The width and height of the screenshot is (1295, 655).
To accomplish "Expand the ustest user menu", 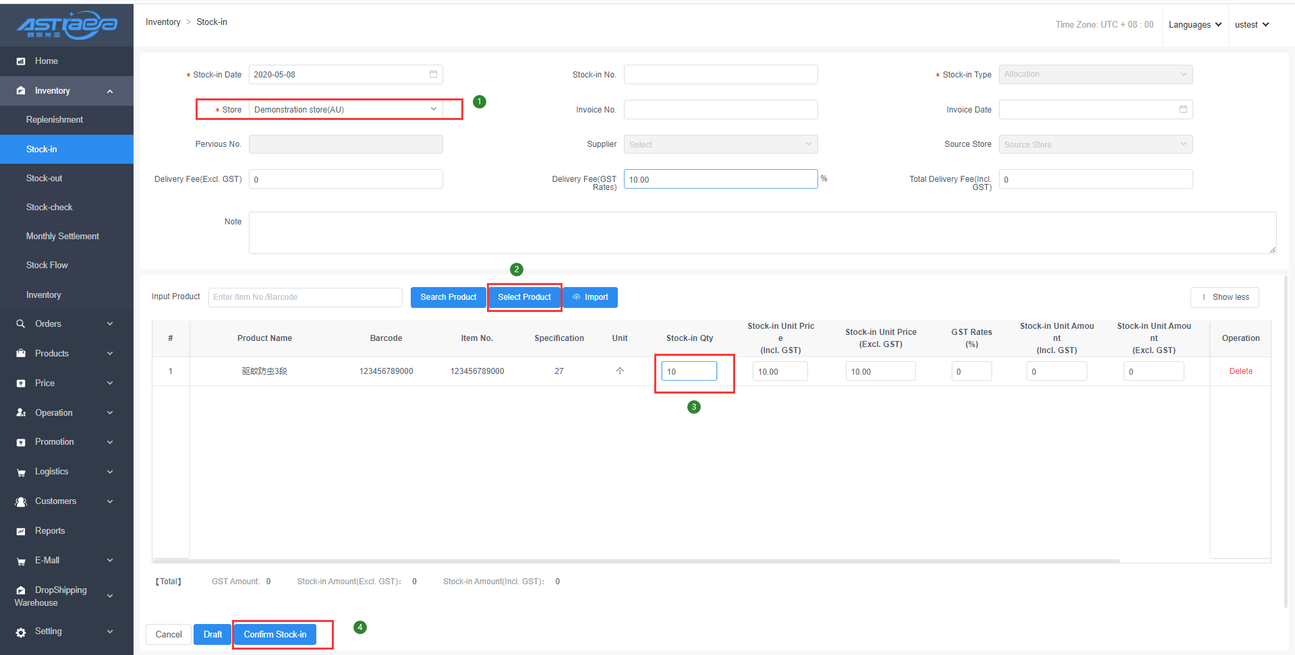I will click(x=1251, y=25).
